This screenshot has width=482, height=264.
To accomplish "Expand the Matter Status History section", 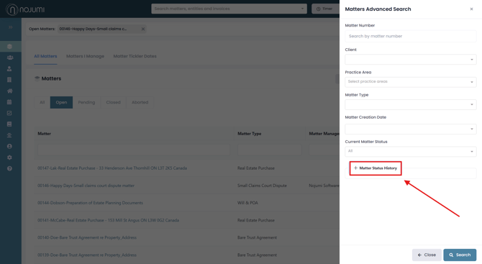I will 376,168.
